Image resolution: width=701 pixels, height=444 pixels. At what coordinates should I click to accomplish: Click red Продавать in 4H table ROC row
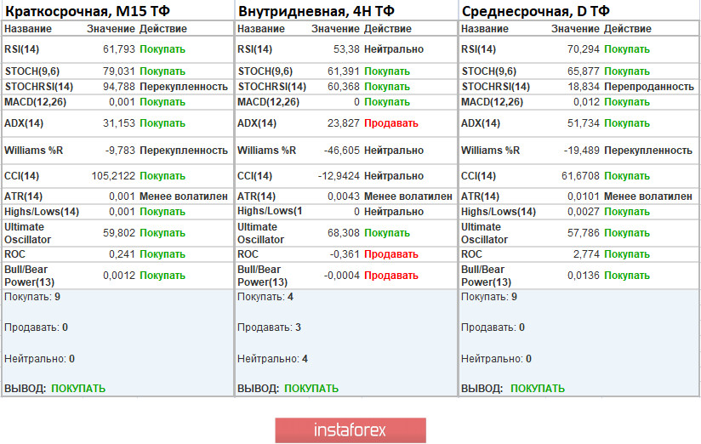coord(391,254)
